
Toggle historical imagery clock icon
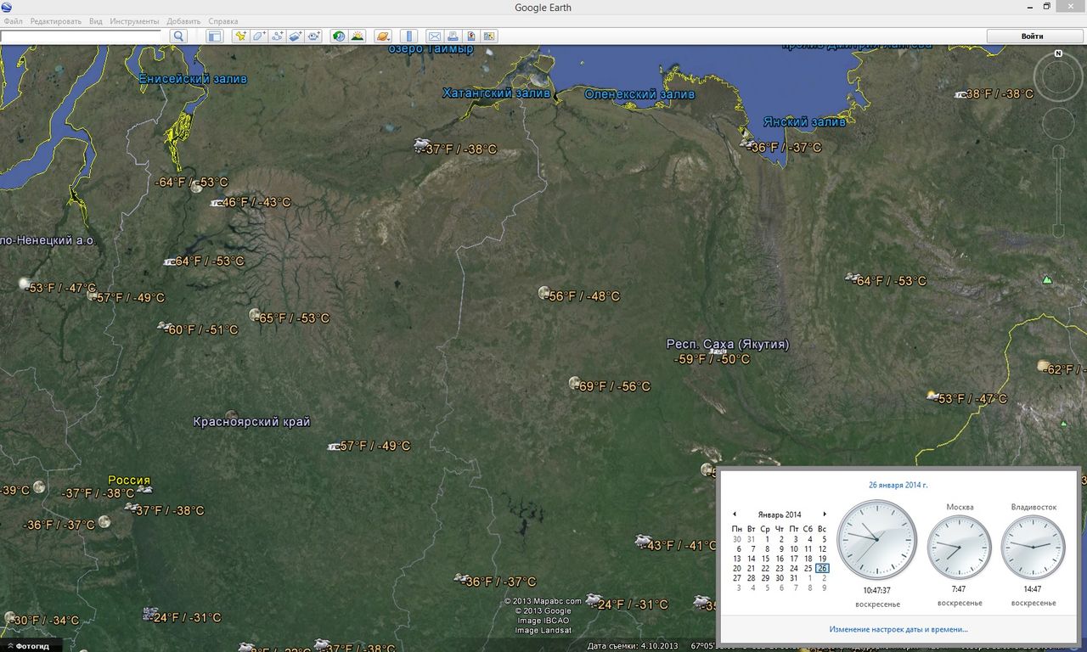coord(339,36)
